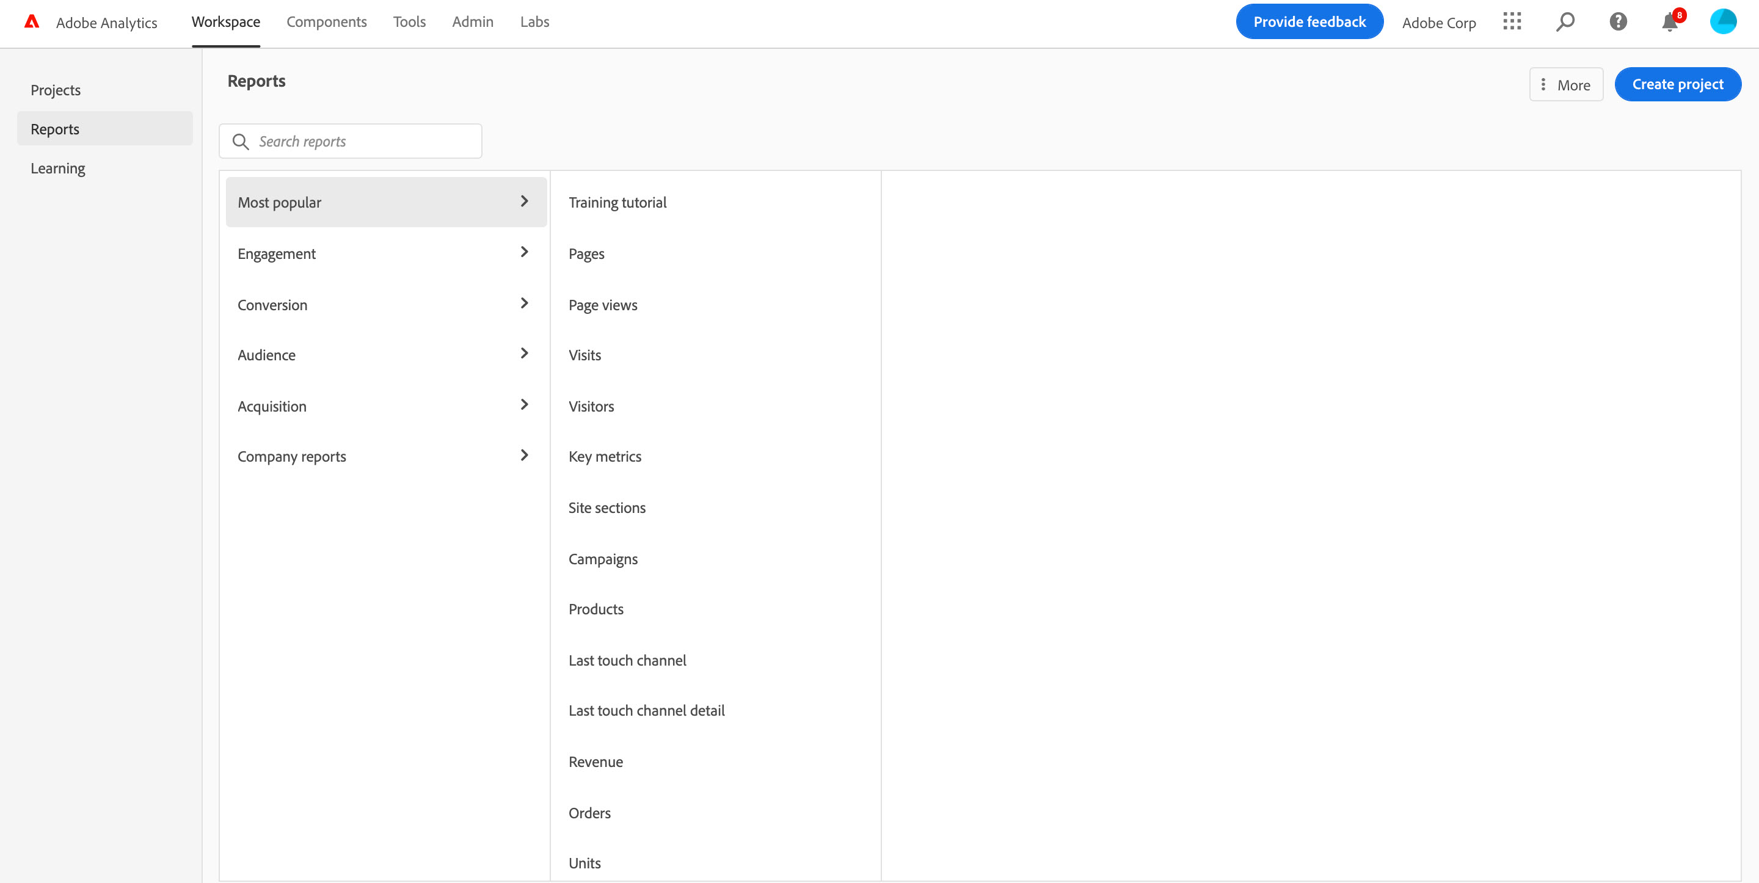Open the Key metrics report

604,456
